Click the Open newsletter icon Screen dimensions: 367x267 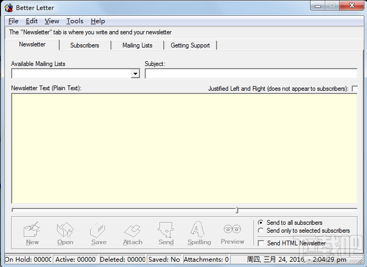65,230
